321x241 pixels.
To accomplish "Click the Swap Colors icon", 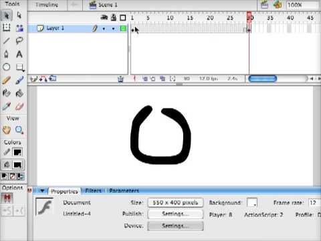I will tap(21, 177).
